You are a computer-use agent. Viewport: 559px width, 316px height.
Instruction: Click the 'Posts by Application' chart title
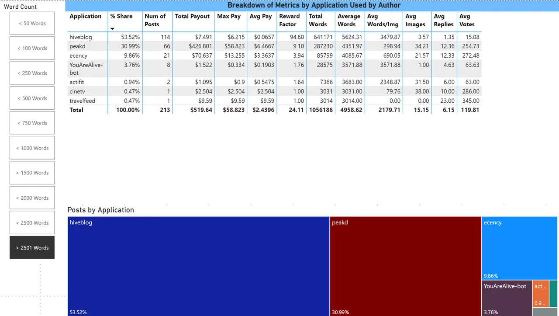point(100,210)
